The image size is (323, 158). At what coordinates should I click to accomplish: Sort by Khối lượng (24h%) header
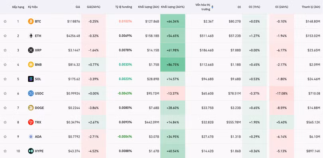point(173,7)
